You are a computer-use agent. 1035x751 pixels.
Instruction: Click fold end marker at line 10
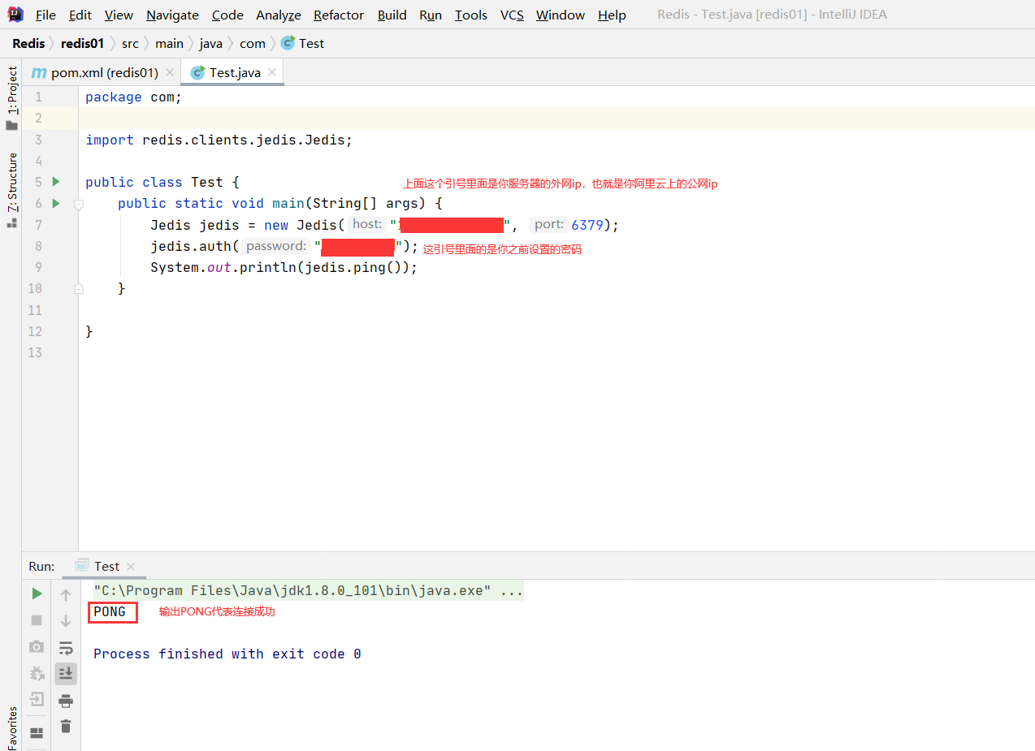click(x=79, y=288)
